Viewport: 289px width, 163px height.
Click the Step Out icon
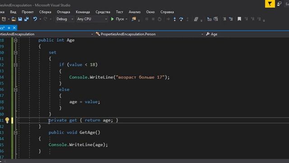[187, 19]
